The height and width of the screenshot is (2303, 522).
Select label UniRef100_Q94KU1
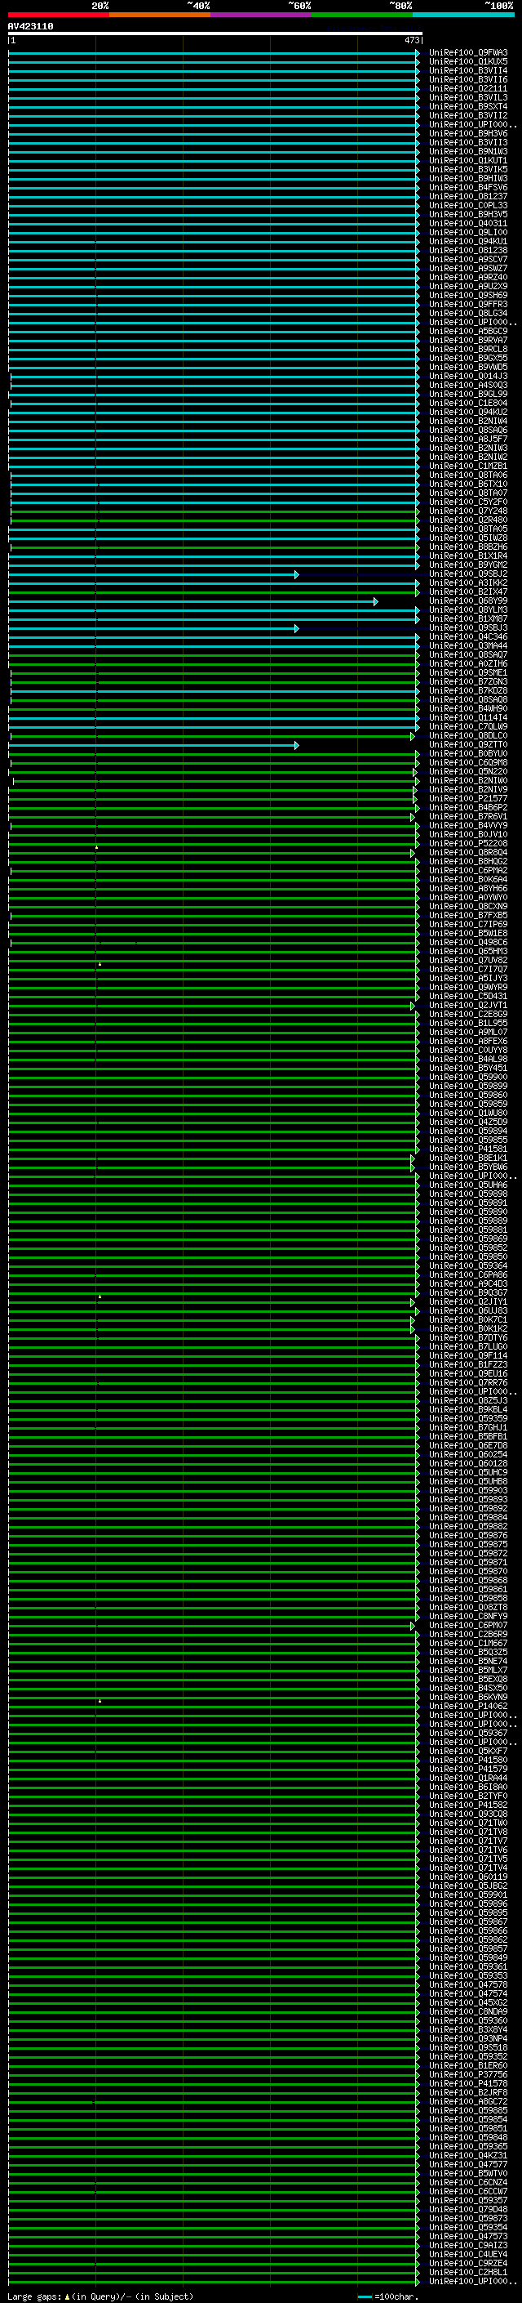tap(468, 241)
